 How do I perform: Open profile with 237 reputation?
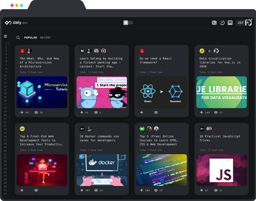(244, 23)
